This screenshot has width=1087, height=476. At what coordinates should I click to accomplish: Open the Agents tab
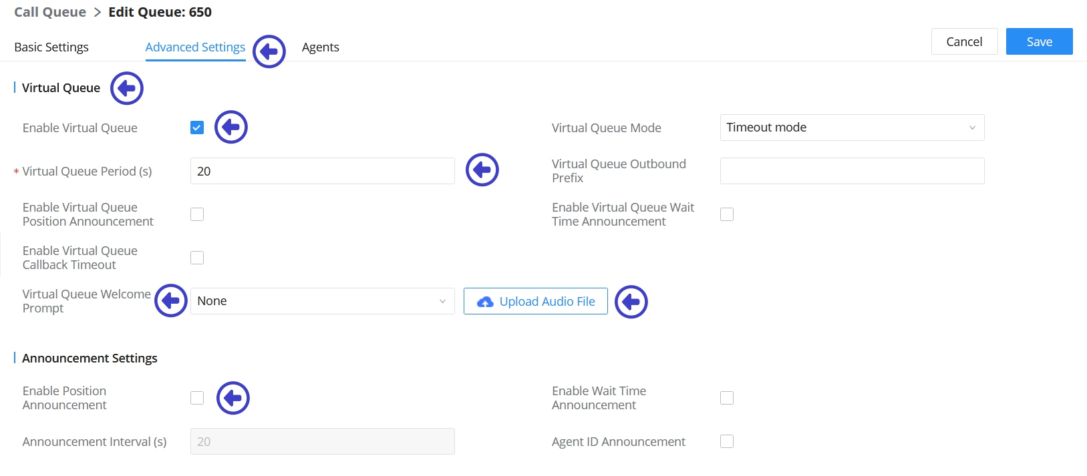click(x=321, y=47)
